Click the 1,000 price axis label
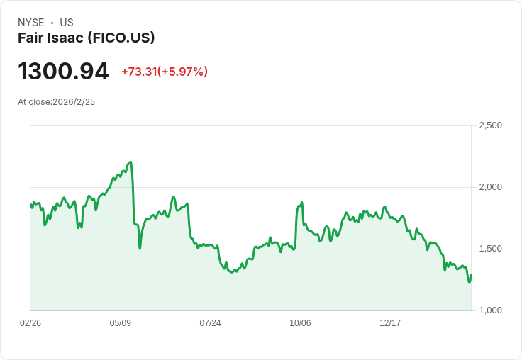 point(490,310)
